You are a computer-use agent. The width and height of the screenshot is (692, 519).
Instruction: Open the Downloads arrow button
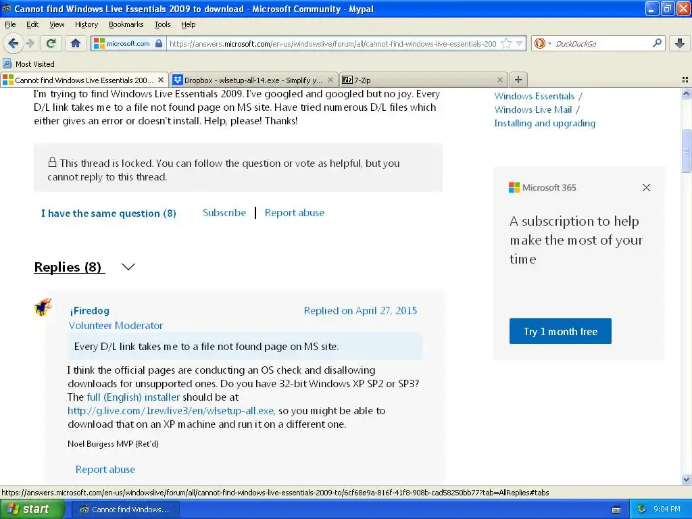pos(680,43)
